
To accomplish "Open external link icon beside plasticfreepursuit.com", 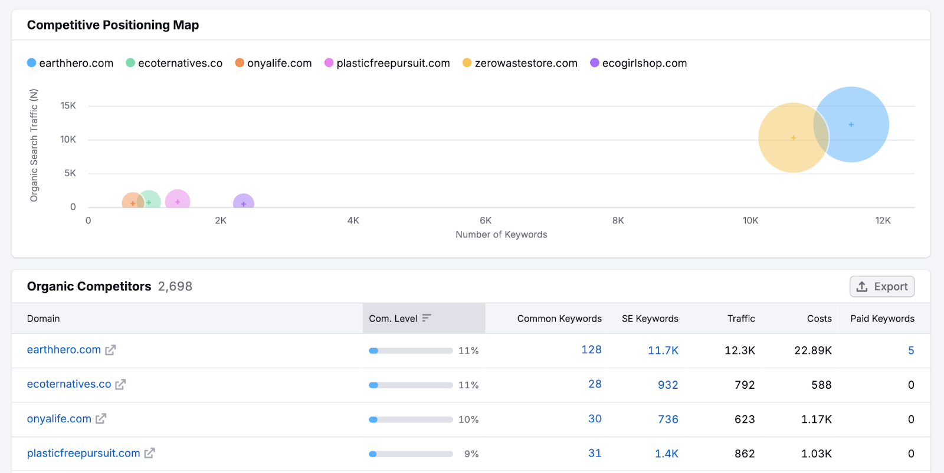I will pos(150,453).
